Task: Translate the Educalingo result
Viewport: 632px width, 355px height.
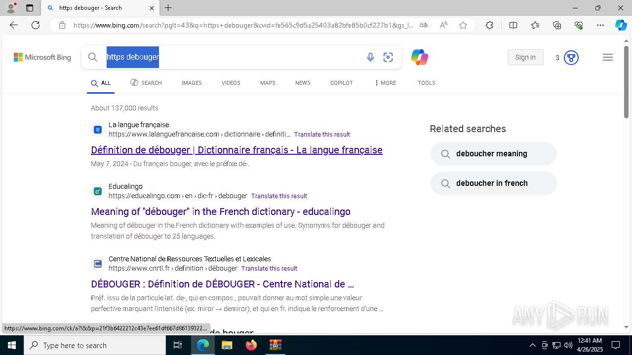Action: coord(279,196)
